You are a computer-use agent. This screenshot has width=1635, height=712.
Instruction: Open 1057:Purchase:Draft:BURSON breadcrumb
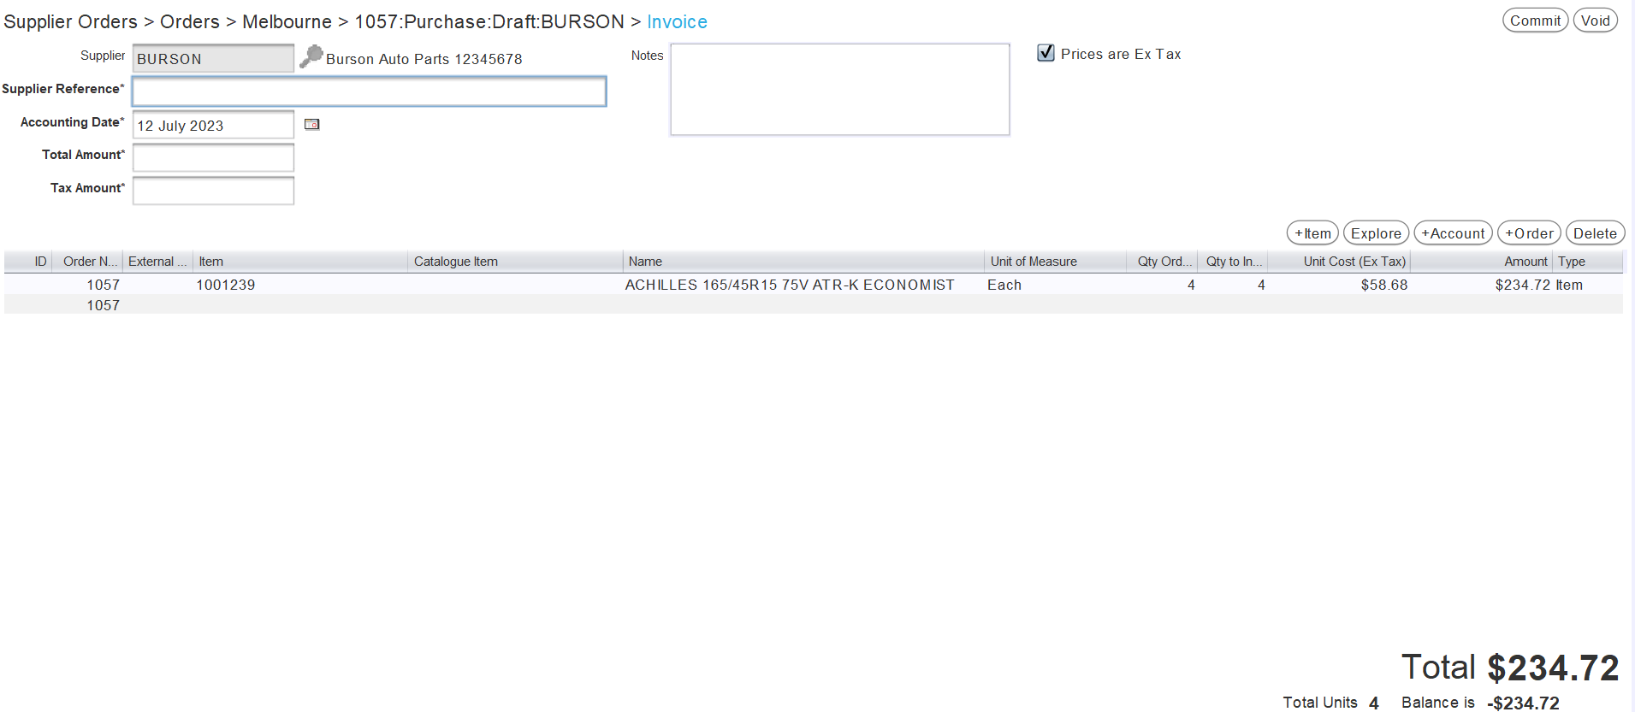click(x=489, y=21)
